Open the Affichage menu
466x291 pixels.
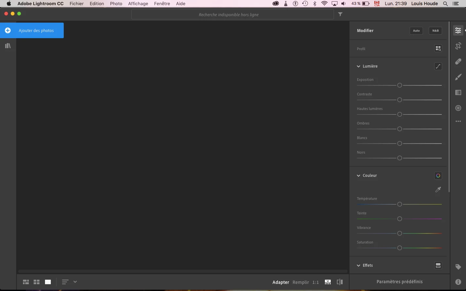138,4
